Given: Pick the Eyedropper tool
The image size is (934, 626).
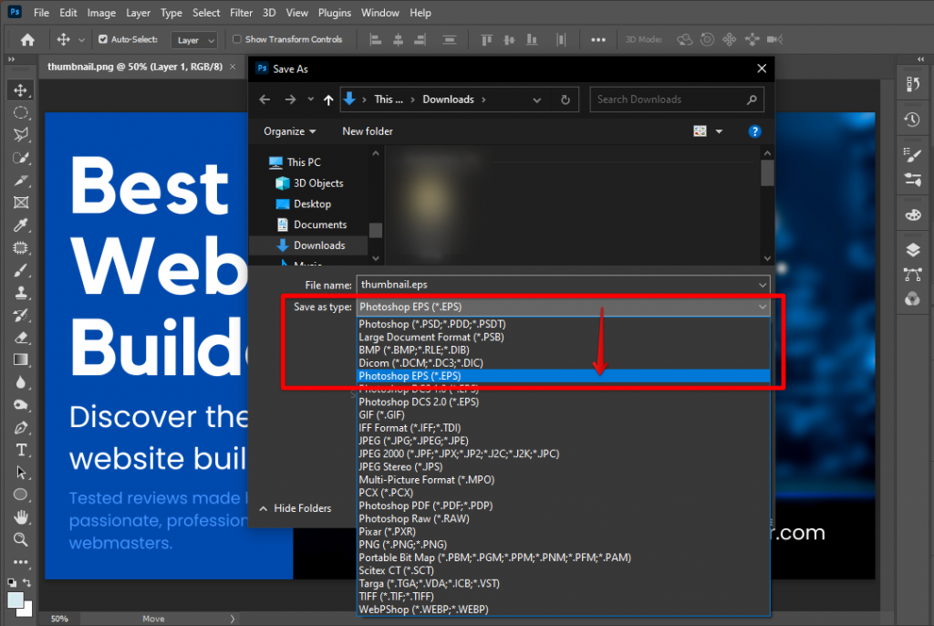Looking at the screenshot, I should (20, 224).
